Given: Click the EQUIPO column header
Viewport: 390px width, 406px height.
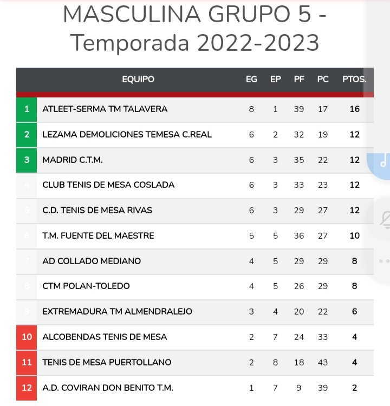Looking at the screenshot, I should pyautogui.click(x=138, y=80).
